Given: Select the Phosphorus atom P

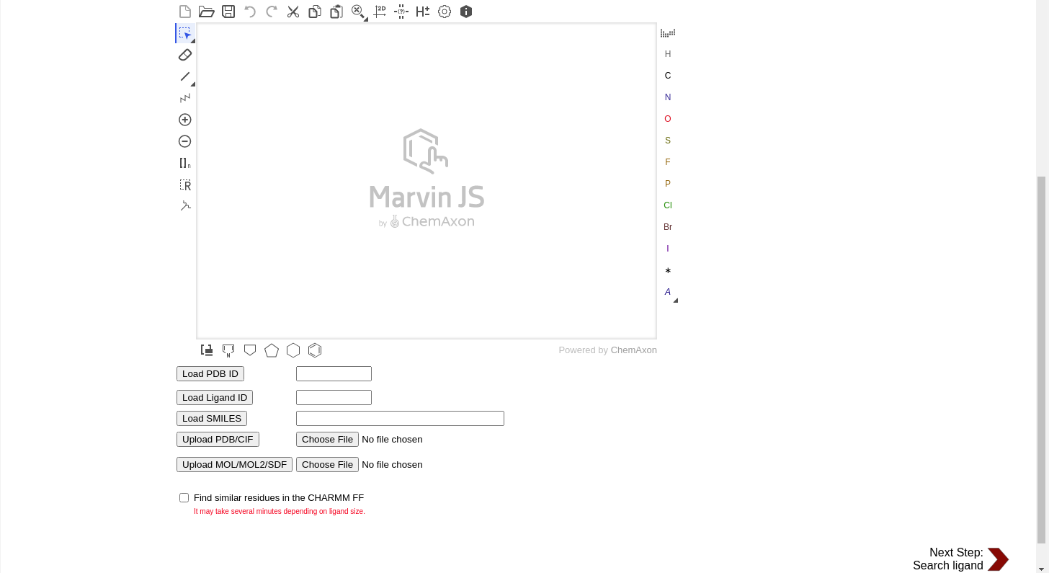Looking at the screenshot, I should [668, 184].
